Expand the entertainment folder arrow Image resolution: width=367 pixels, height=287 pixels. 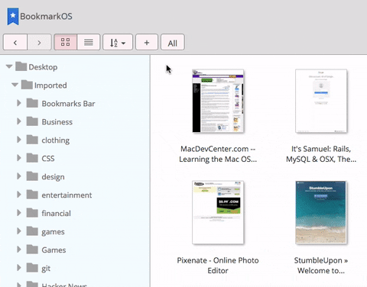19,195
